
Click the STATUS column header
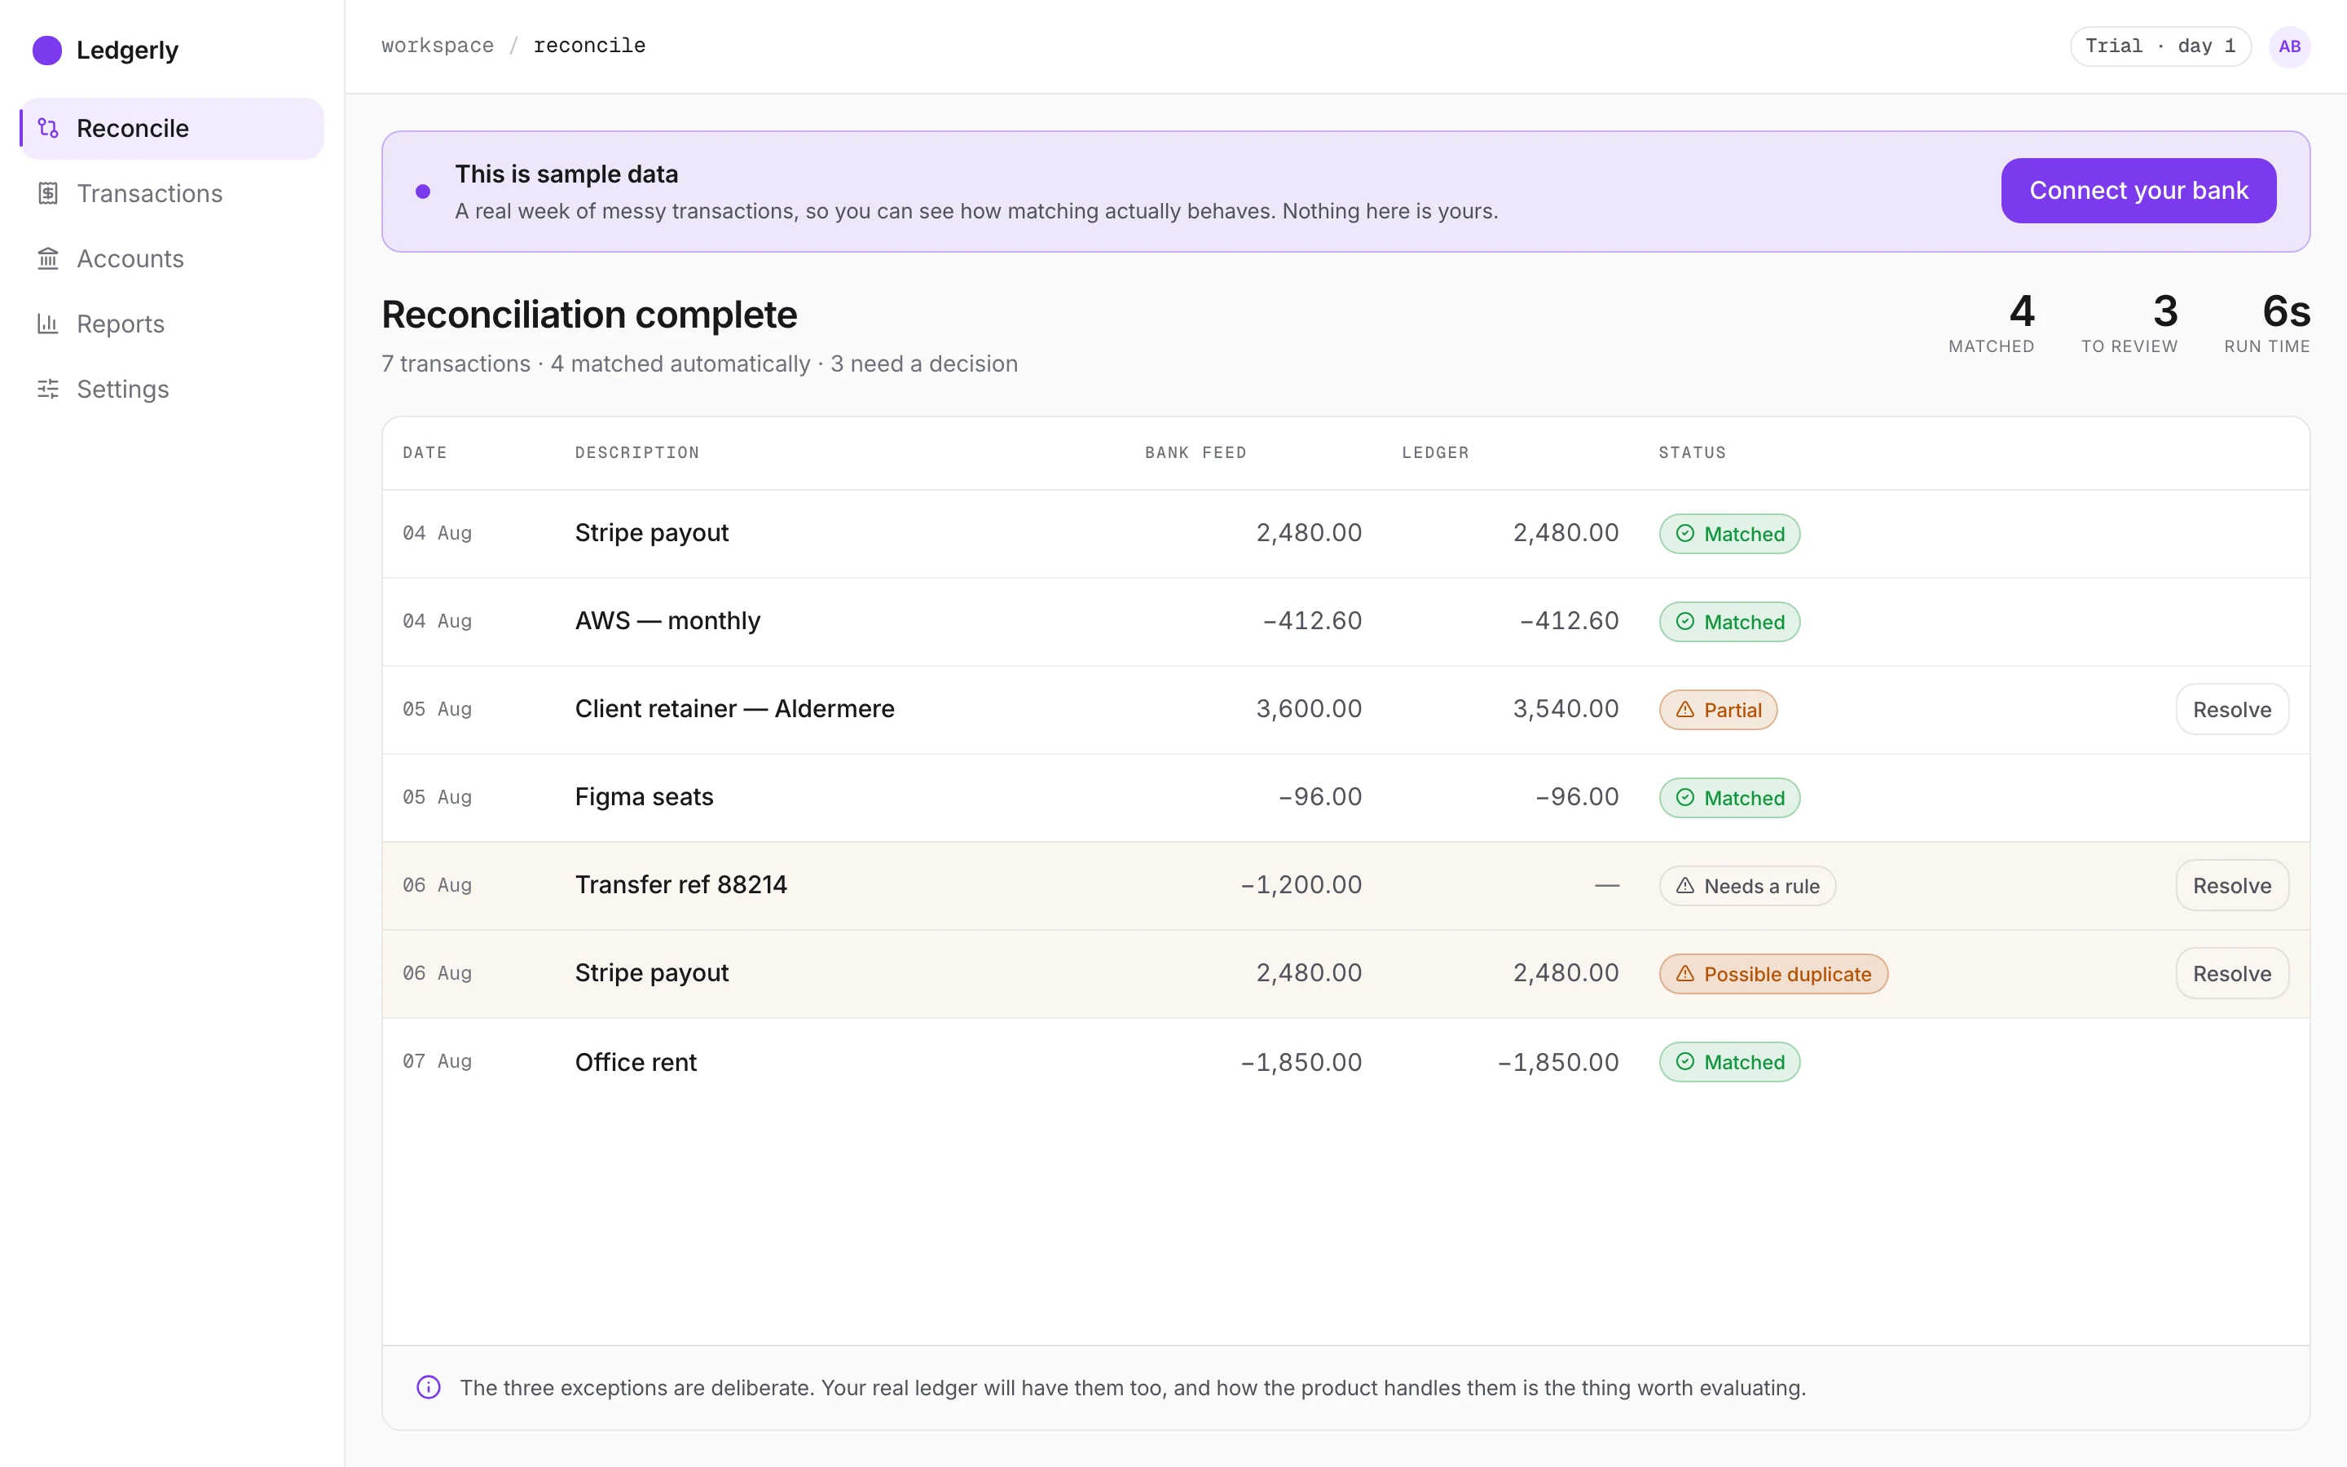(x=1693, y=452)
